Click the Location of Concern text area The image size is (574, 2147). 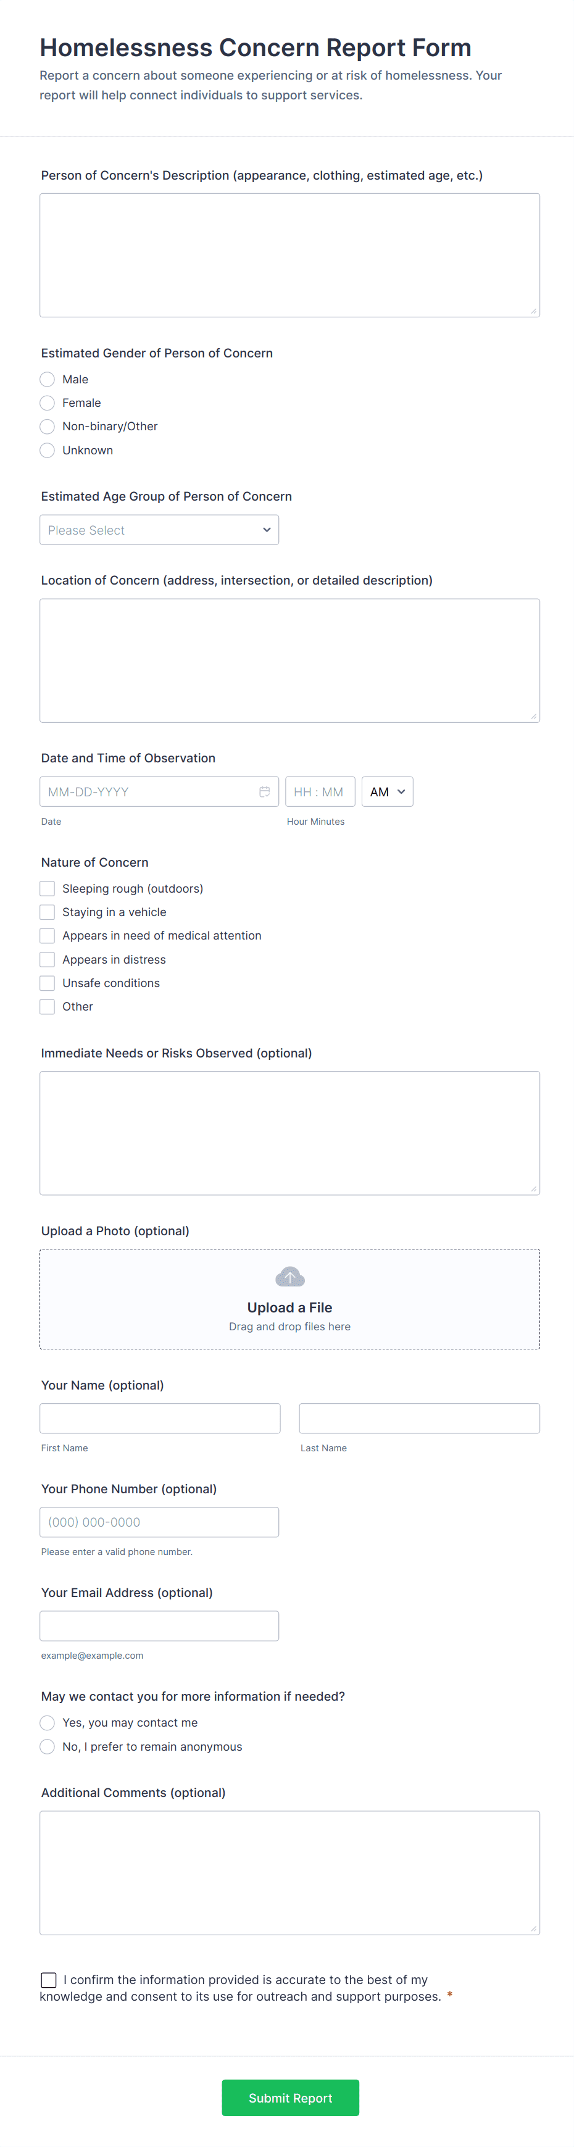click(289, 660)
